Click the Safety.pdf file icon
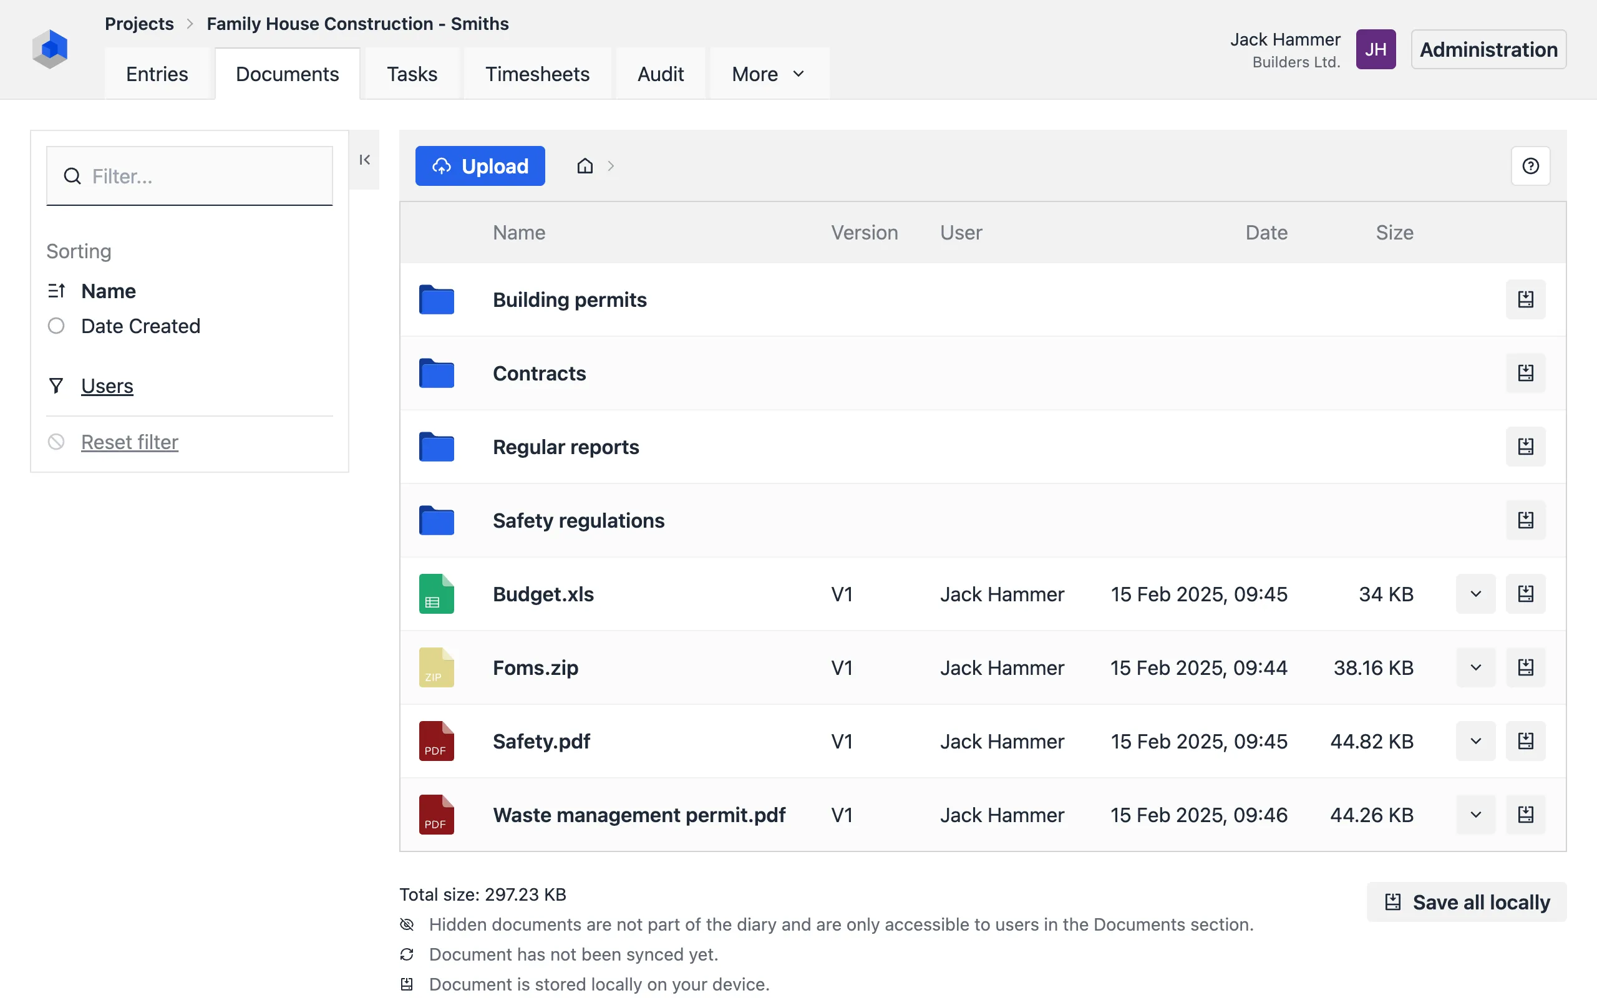 point(436,741)
